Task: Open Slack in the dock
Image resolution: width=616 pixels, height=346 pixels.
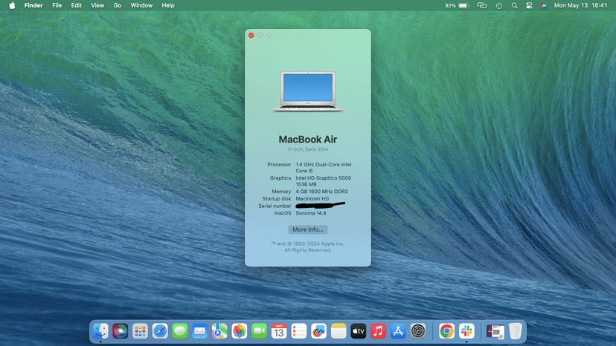Action: click(x=466, y=331)
